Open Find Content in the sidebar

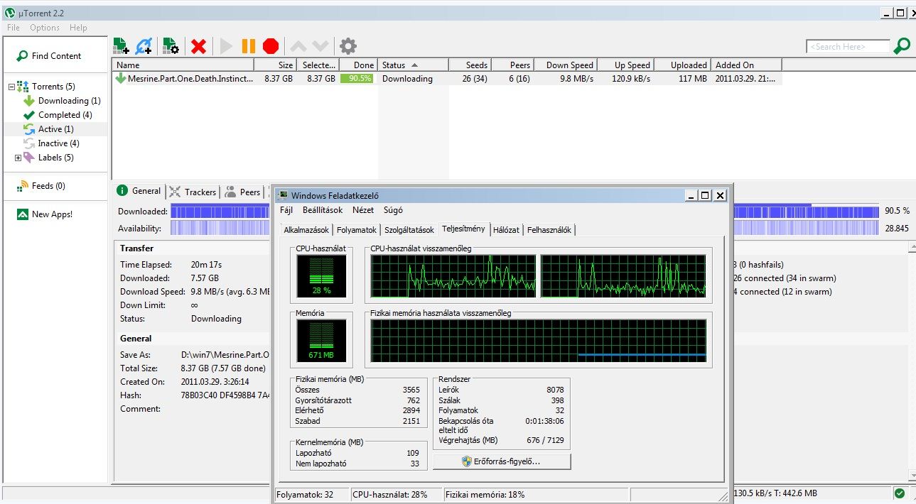coord(49,56)
